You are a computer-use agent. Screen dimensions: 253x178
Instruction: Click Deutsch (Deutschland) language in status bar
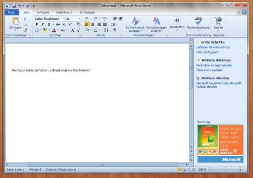[61, 170]
